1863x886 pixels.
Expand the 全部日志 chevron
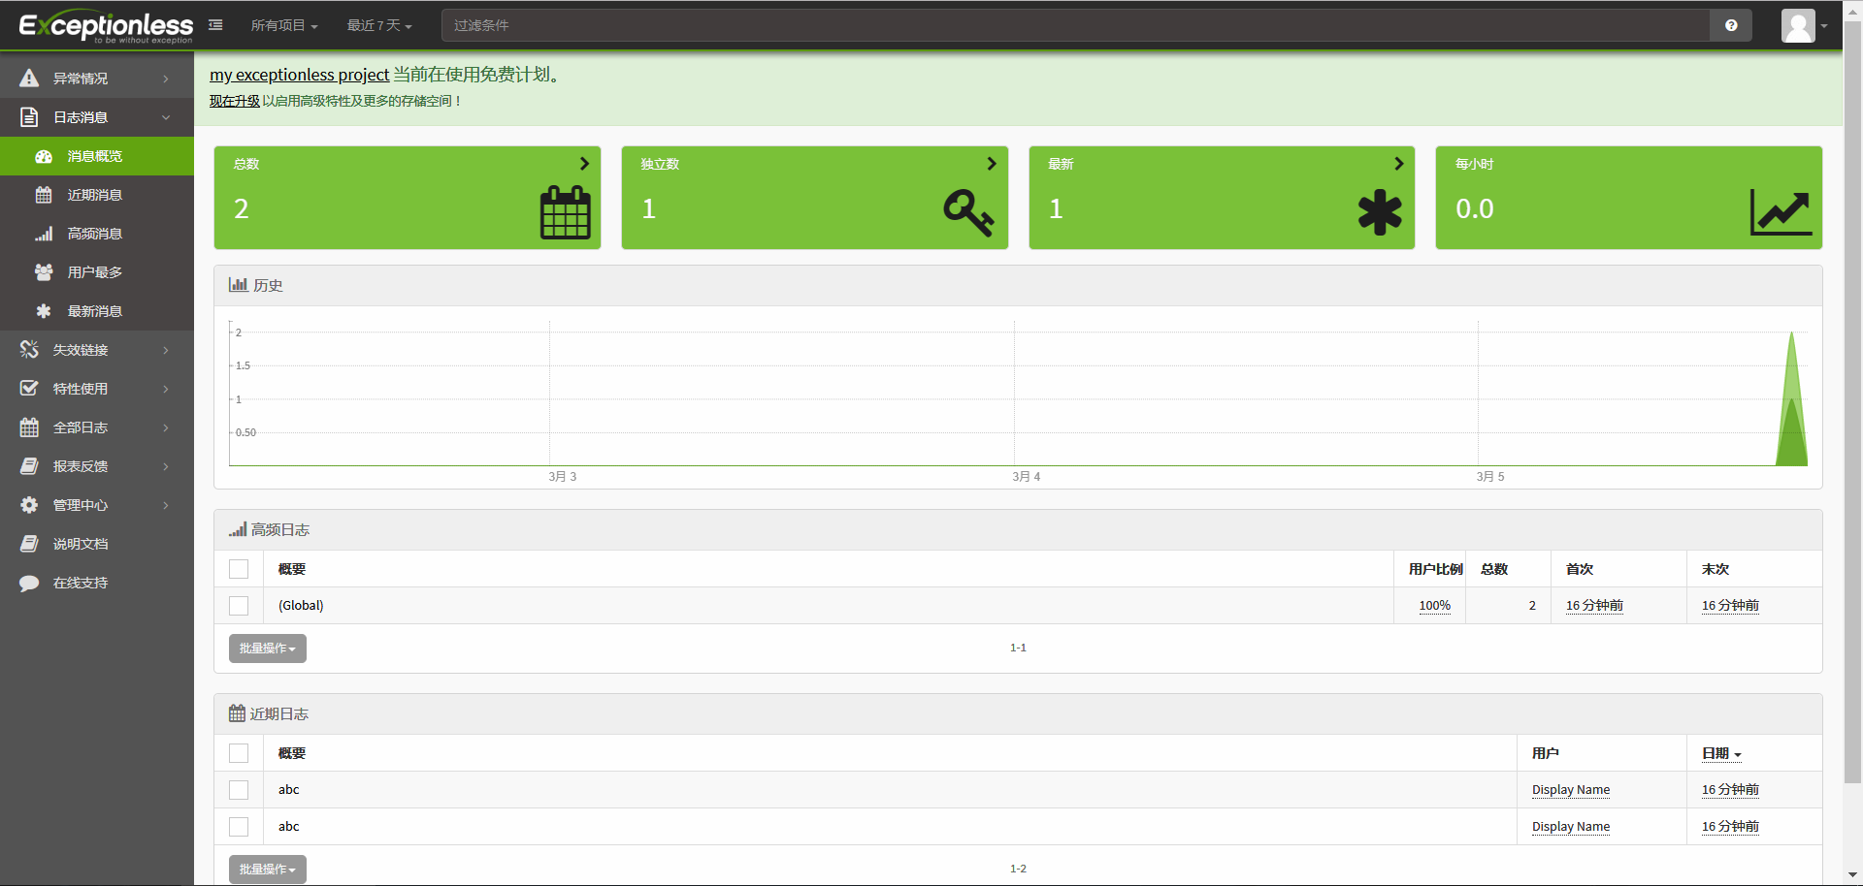click(x=166, y=427)
